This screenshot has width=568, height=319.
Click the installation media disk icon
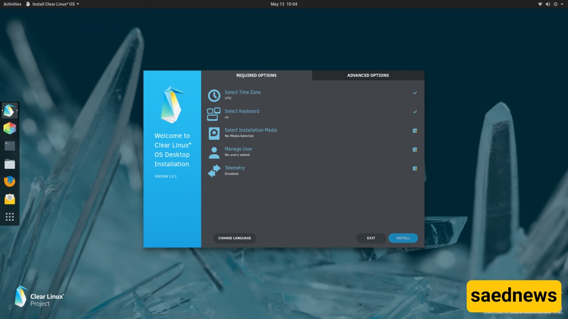(x=214, y=133)
